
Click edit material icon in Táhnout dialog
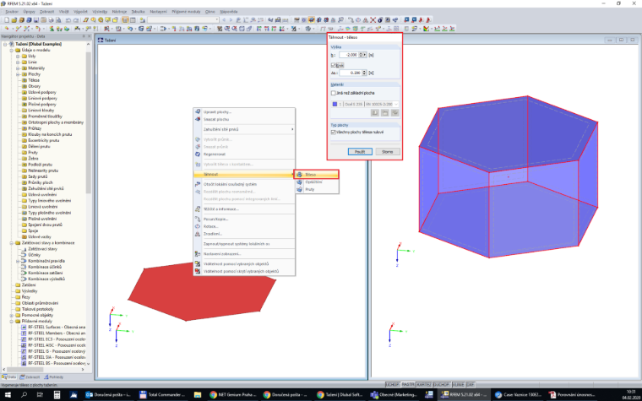tap(395, 113)
